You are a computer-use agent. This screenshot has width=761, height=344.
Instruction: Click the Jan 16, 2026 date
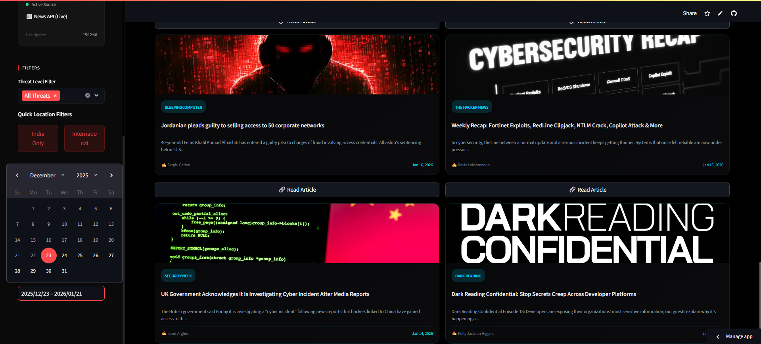click(x=422, y=165)
